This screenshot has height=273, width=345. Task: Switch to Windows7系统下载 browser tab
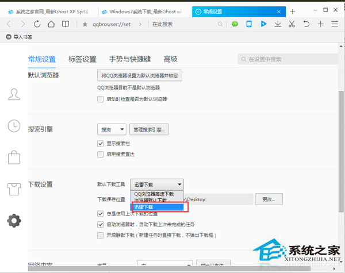tap(143, 11)
